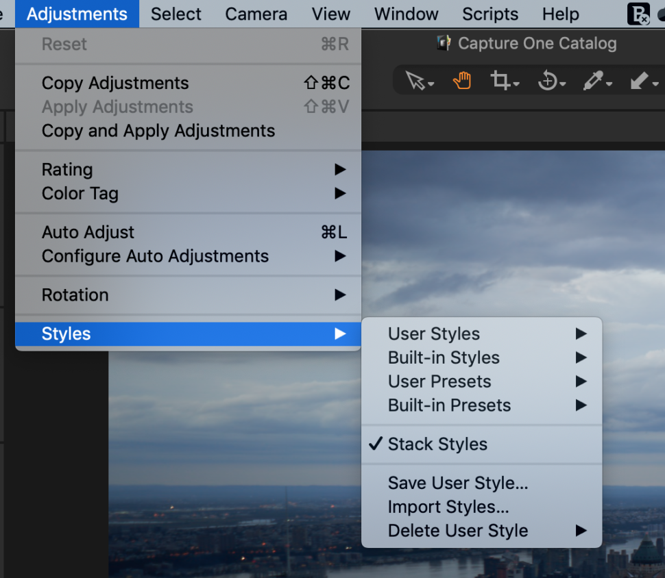Screen dimensions: 665x578
Task: Select the Rotate straighten tool
Action: (548, 80)
